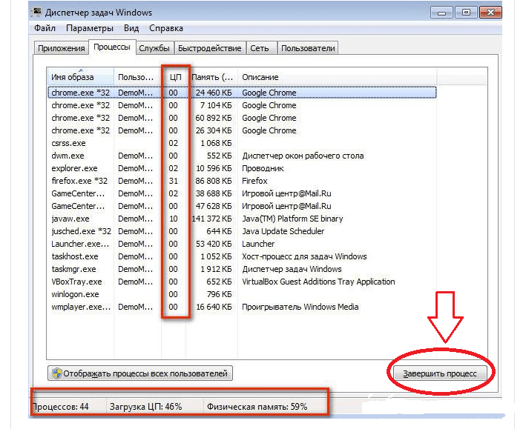Click the 86 808 КБ memory value
This screenshot has width=526, height=429.
(214, 181)
